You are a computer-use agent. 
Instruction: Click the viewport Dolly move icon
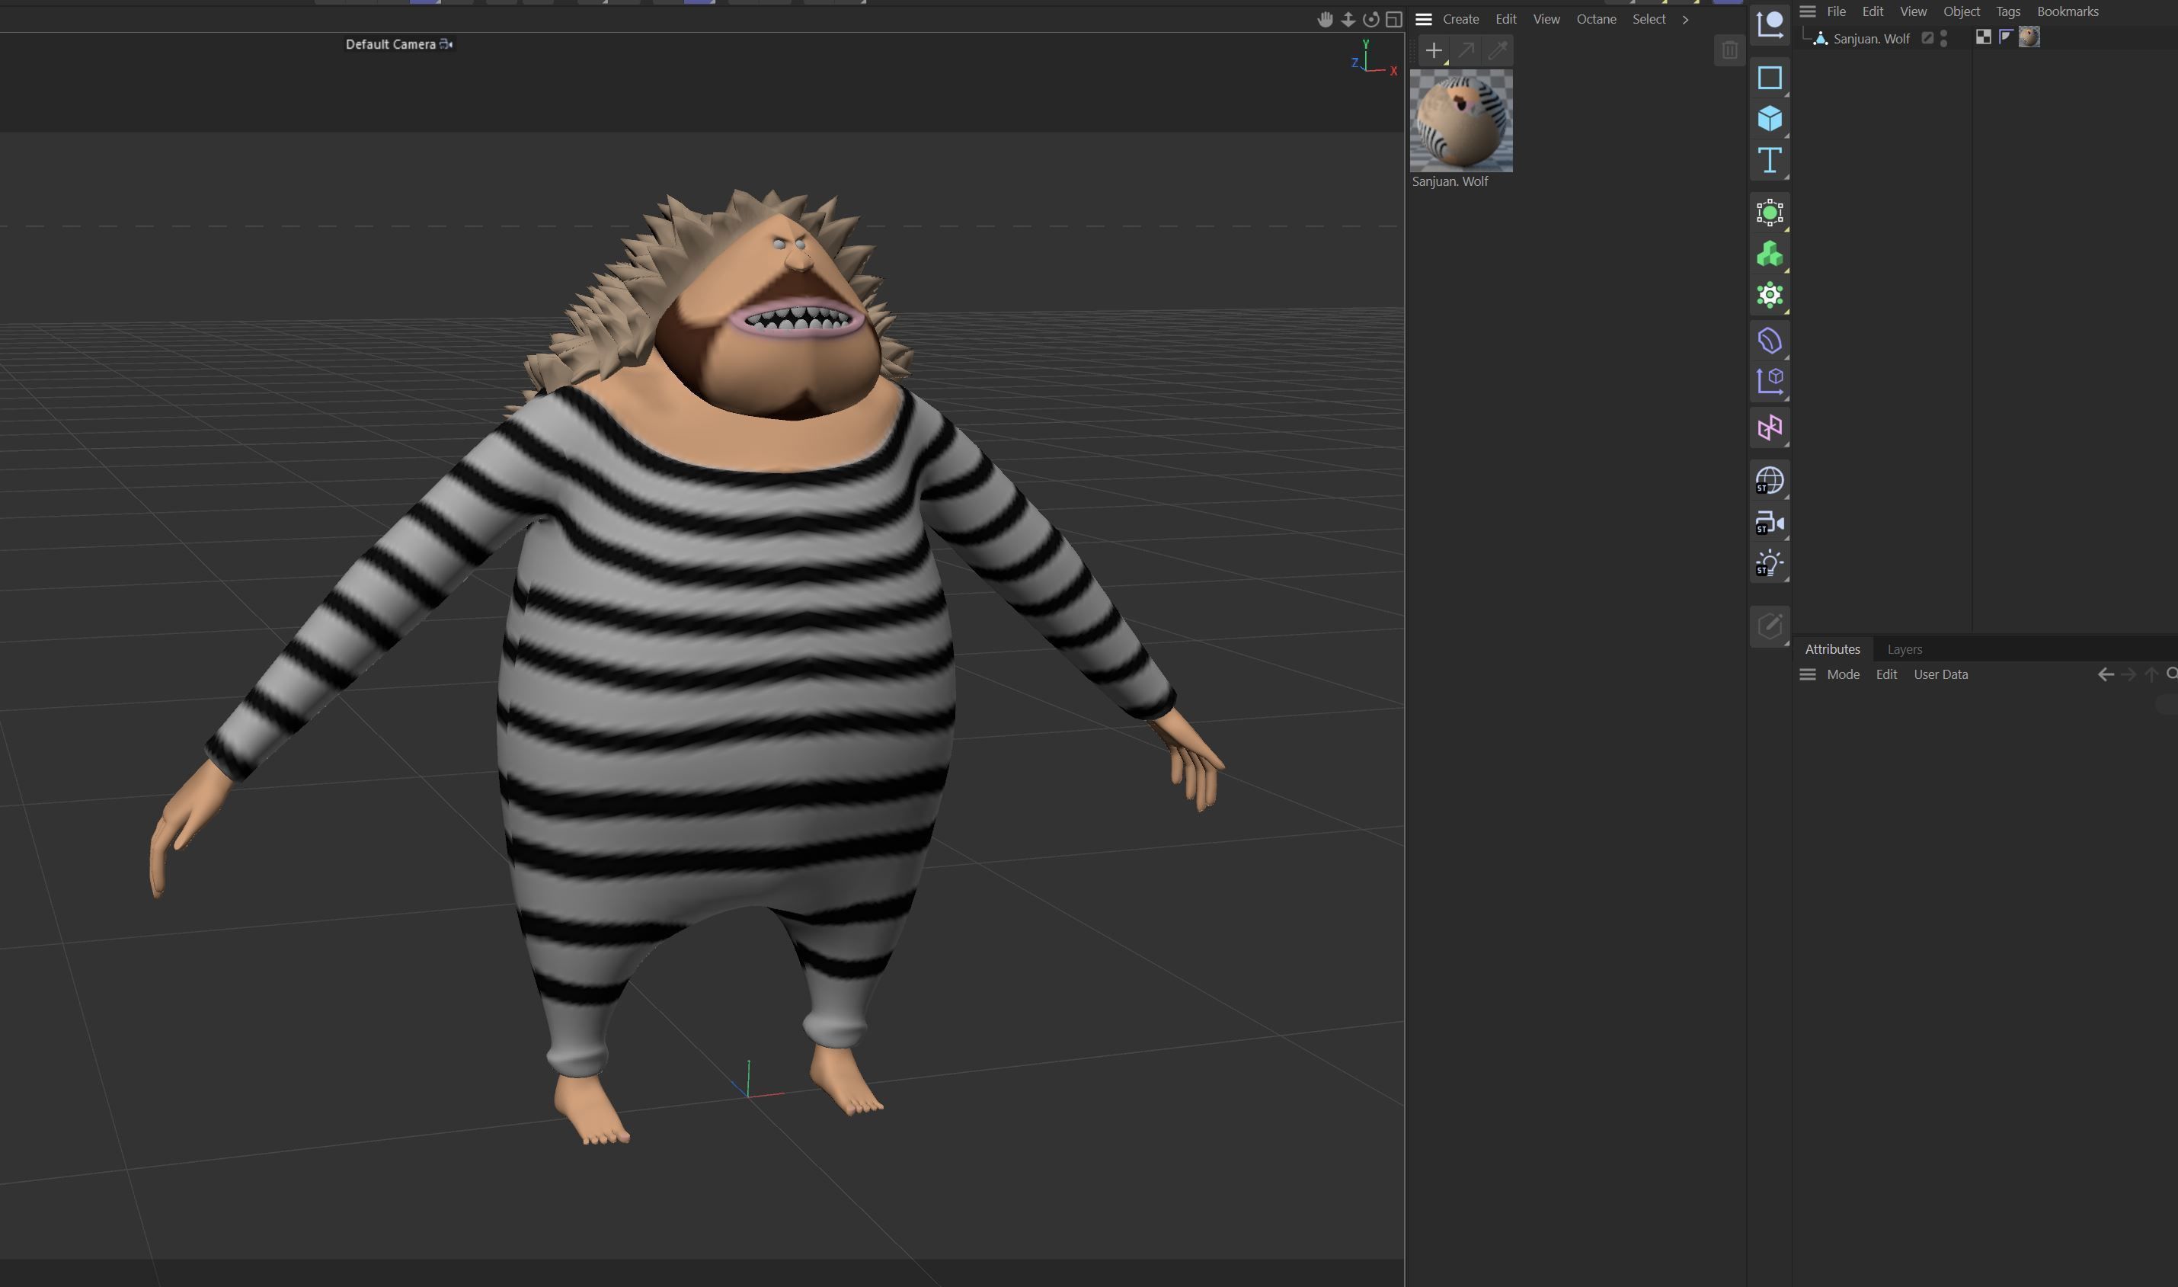[1348, 19]
